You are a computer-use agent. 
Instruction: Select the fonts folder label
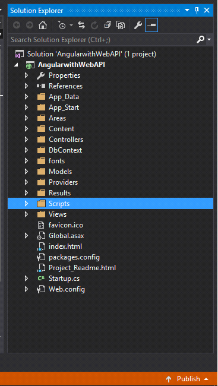point(56,161)
